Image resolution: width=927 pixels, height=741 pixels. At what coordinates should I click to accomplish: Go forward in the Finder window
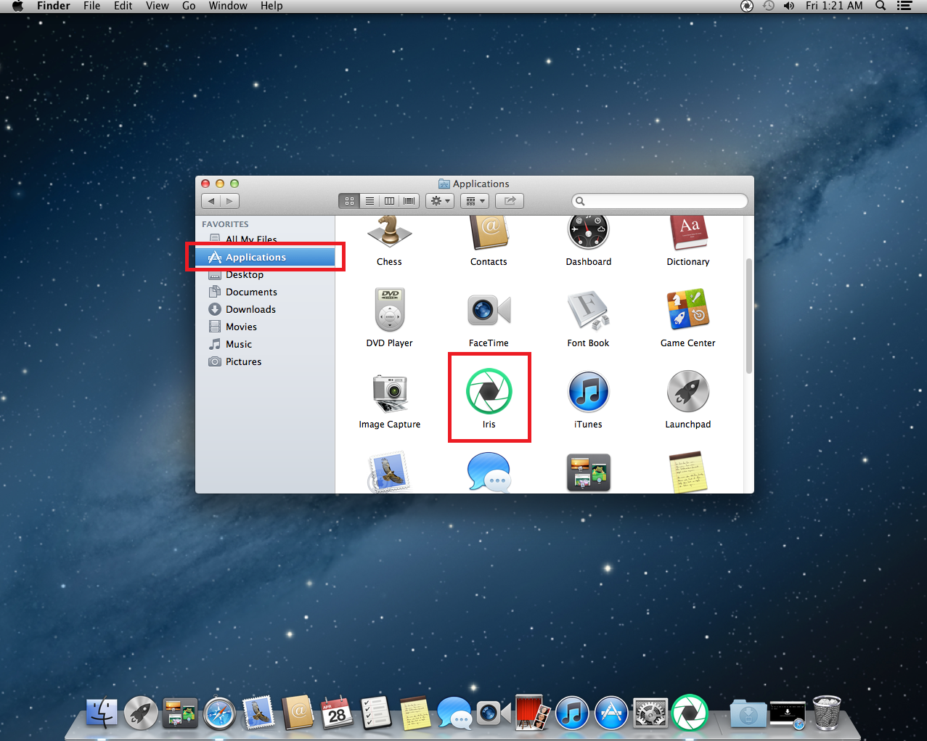[x=230, y=201]
